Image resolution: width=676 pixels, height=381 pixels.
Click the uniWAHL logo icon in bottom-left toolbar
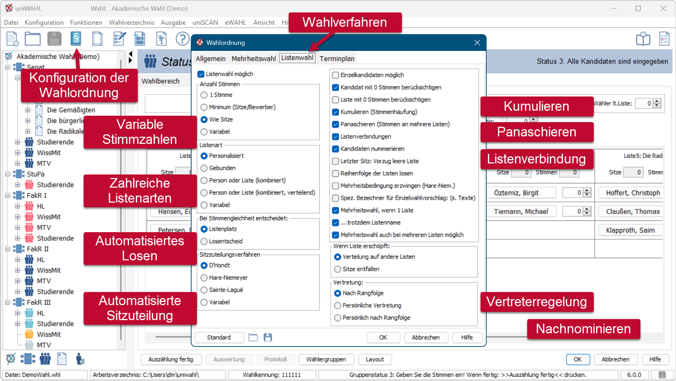click(11, 359)
